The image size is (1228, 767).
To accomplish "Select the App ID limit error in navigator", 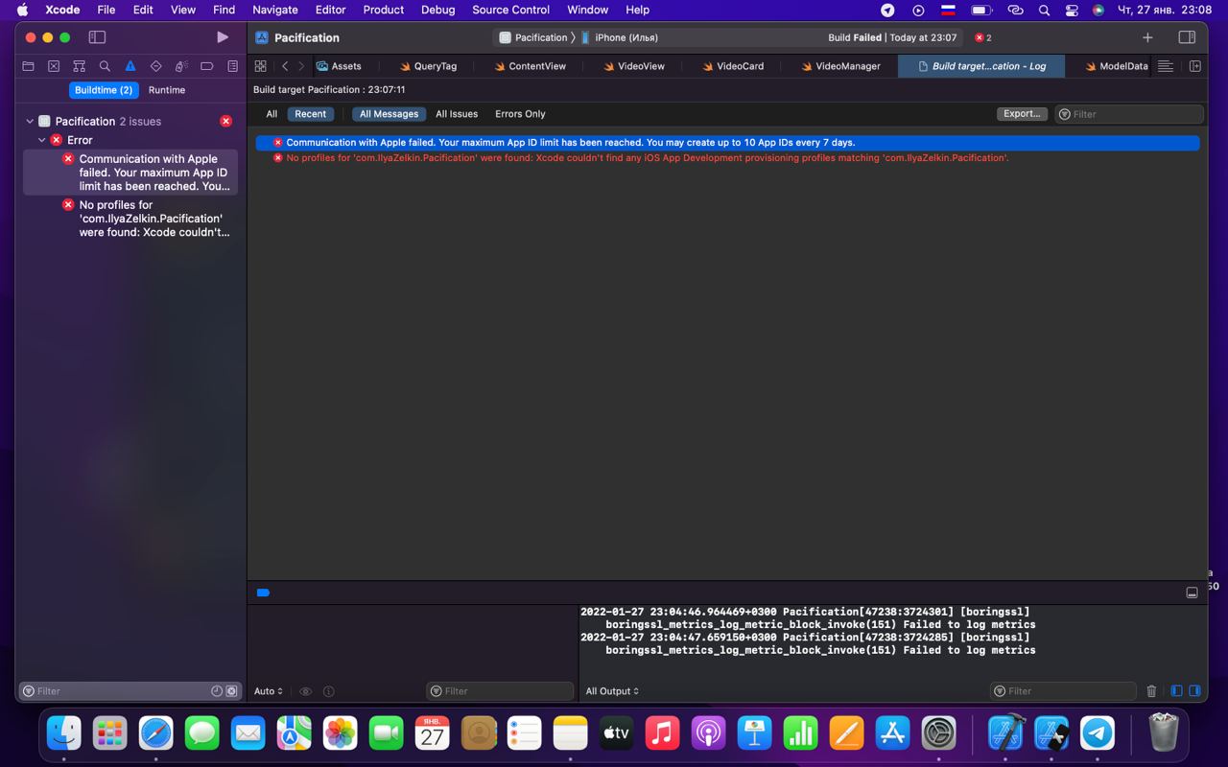I will [x=130, y=173].
